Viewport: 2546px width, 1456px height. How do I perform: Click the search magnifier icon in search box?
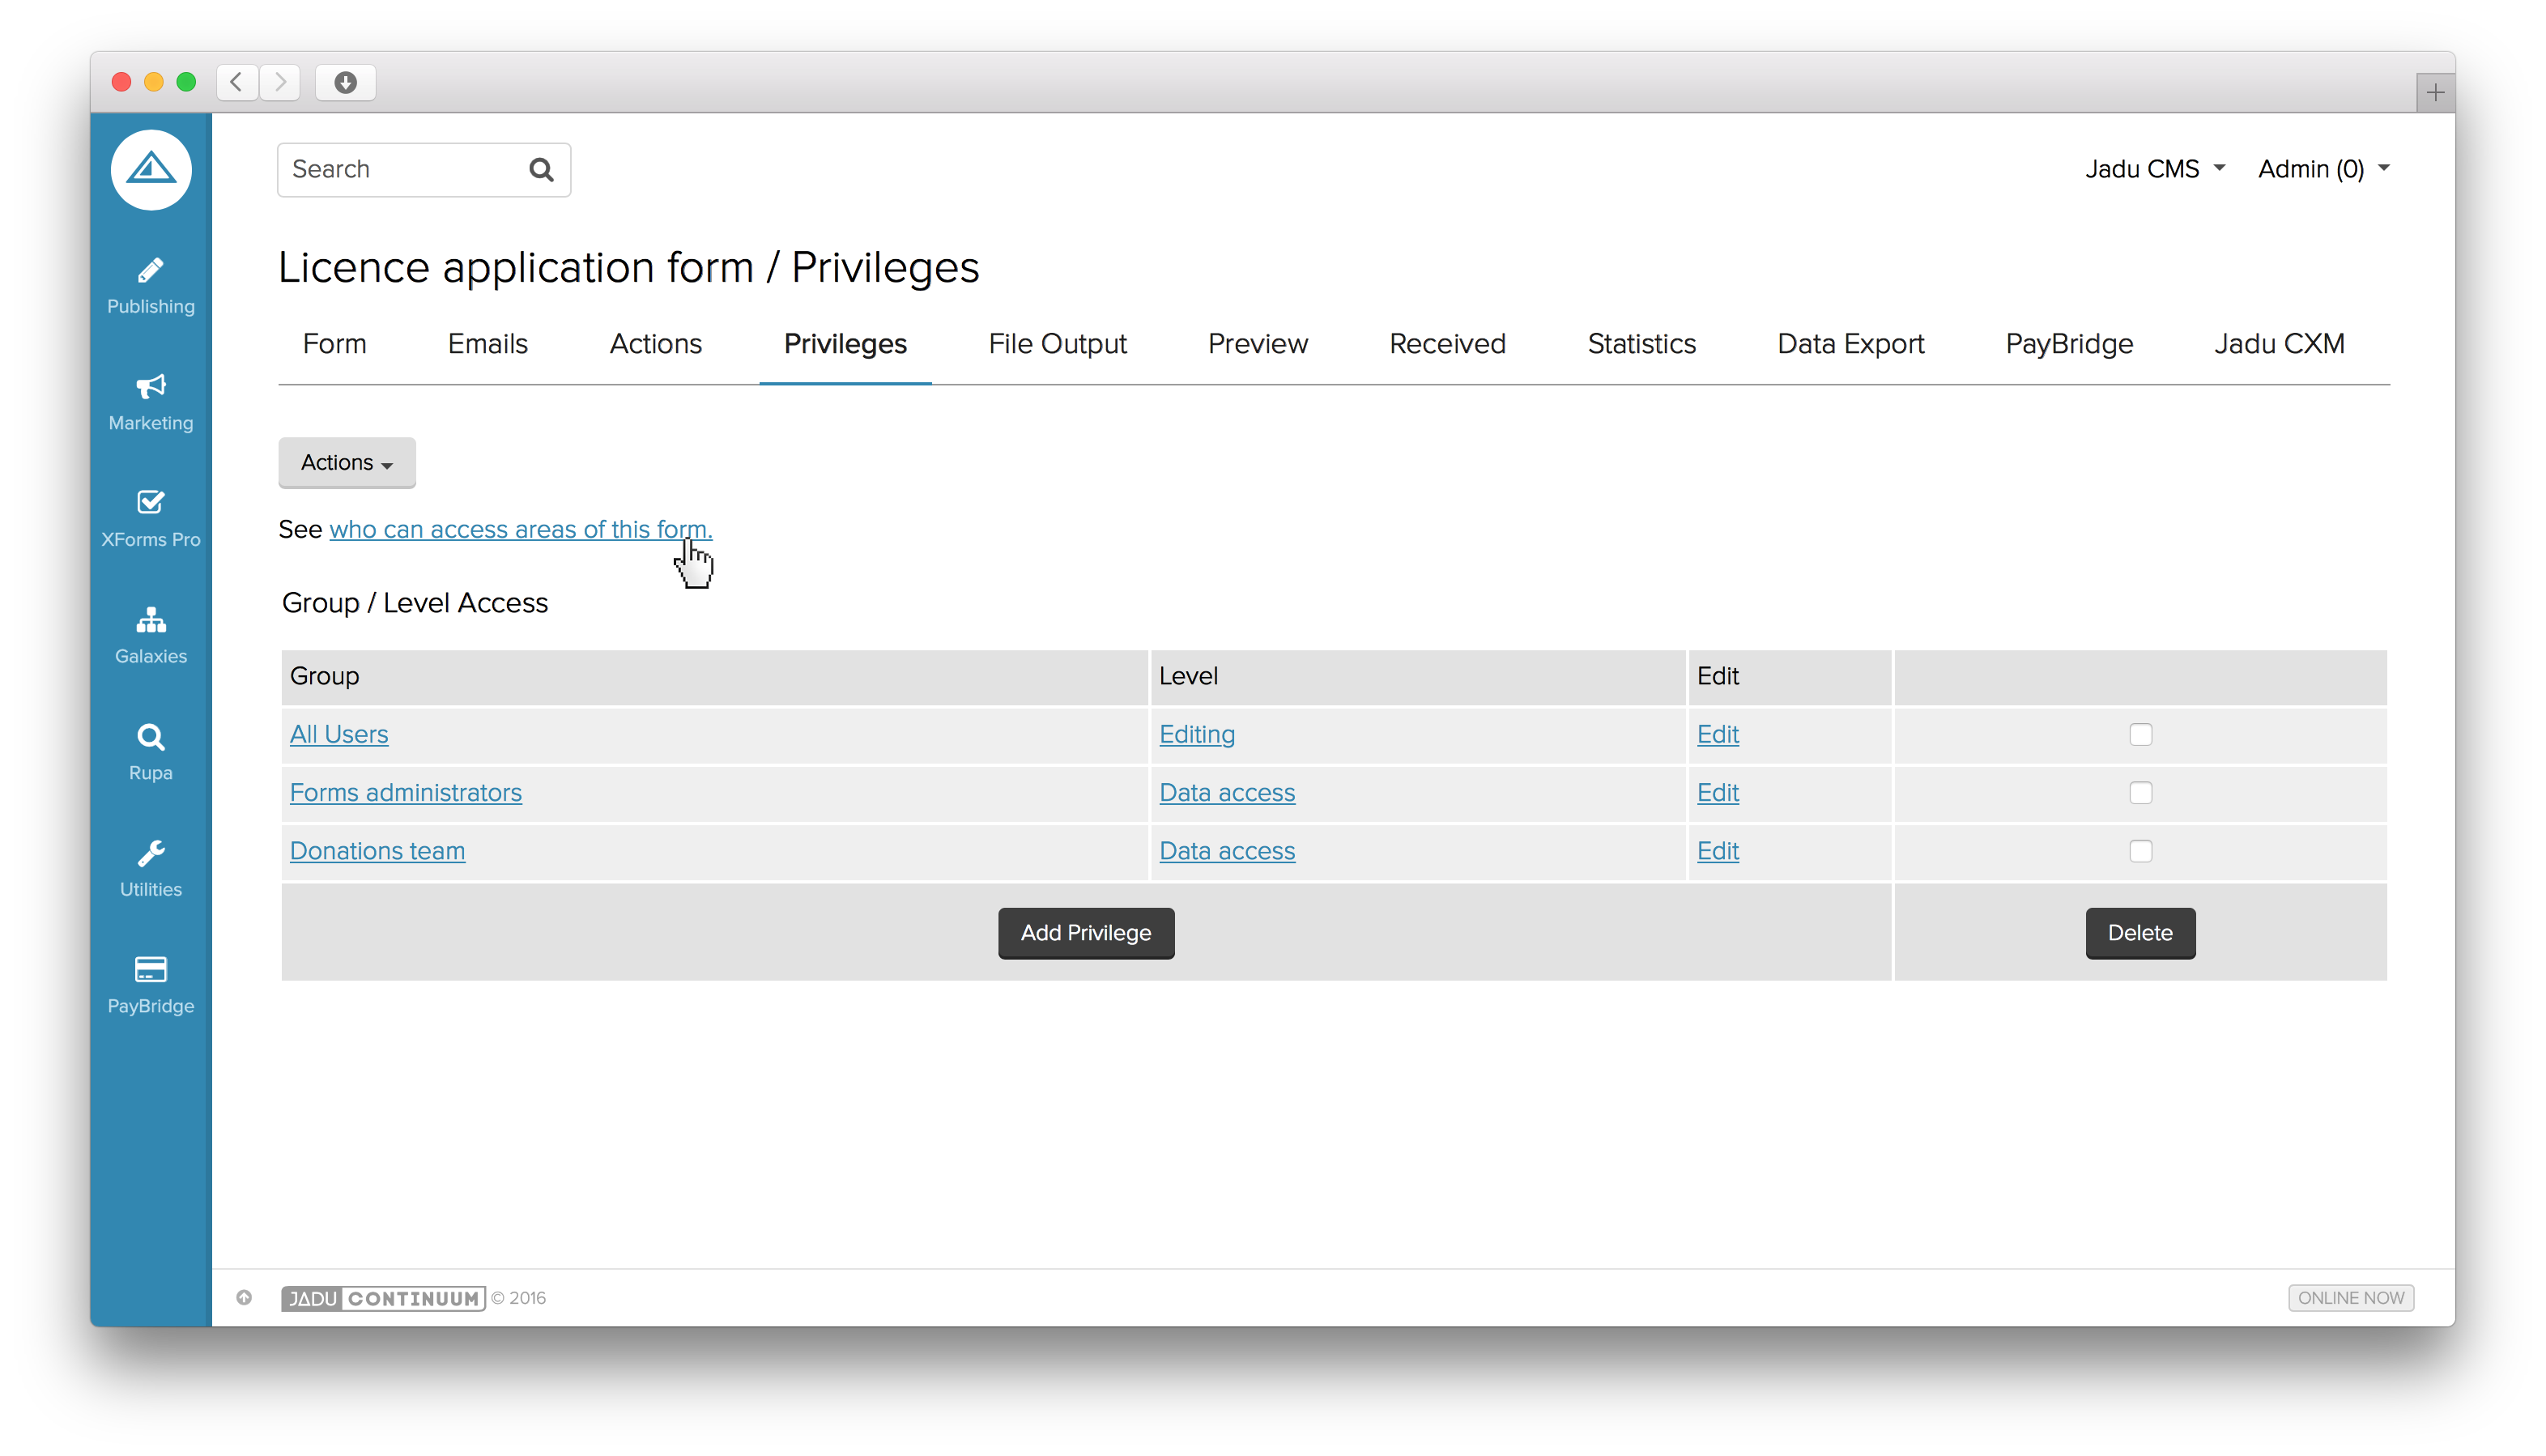pos(541,170)
